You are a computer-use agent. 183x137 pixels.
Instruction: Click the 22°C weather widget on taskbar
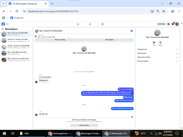pyautogui.click(x=140, y=133)
